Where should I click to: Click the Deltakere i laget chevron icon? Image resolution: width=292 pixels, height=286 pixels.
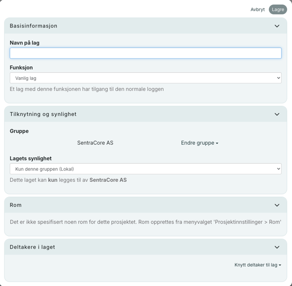pos(277,247)
